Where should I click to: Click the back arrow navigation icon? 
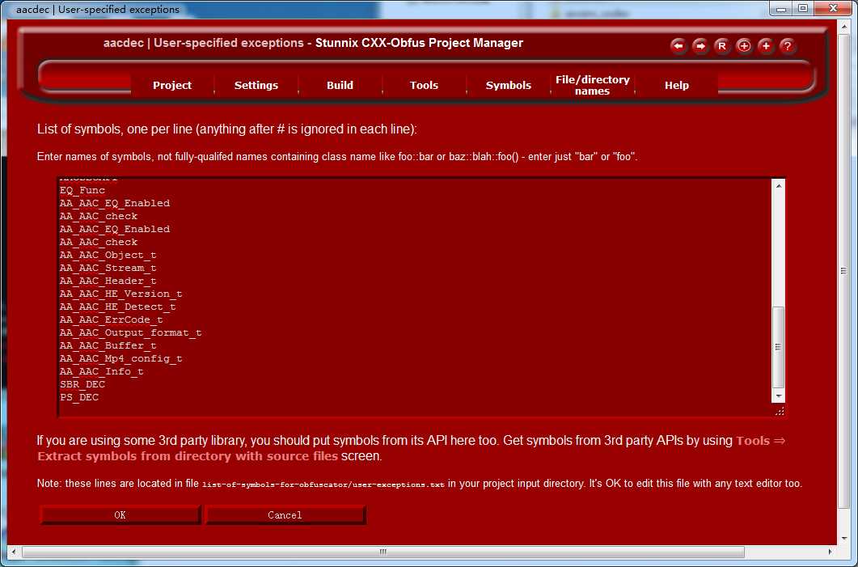pyautogui.click(x=678, y=46)
